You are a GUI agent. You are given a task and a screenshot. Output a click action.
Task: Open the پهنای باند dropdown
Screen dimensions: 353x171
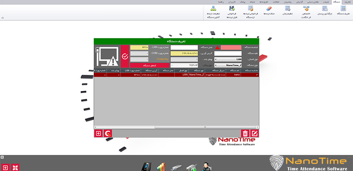click(184, 59)
